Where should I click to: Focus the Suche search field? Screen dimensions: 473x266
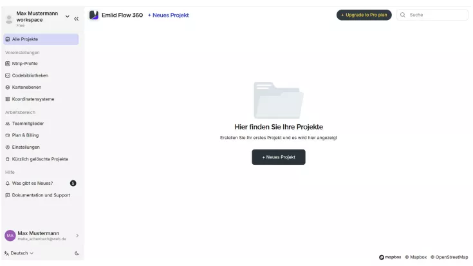click(x=432, y=15)
